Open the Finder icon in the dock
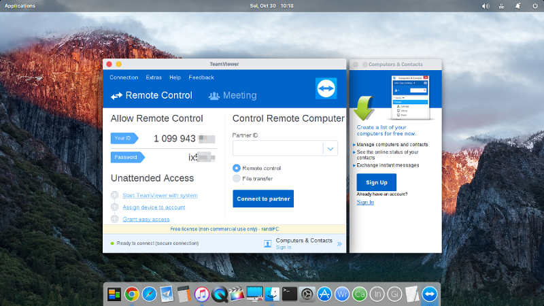Image resolution: width=544 pixels, height=306 pixels. pyautogui.click(x=272, y=294)
